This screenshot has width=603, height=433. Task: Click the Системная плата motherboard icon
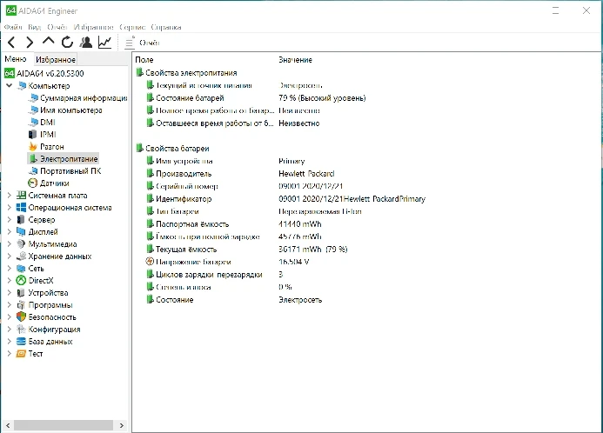click(21, 195)
